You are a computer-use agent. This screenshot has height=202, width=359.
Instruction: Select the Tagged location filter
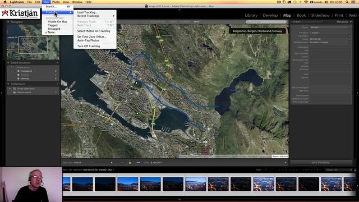(x=53, y=25)
